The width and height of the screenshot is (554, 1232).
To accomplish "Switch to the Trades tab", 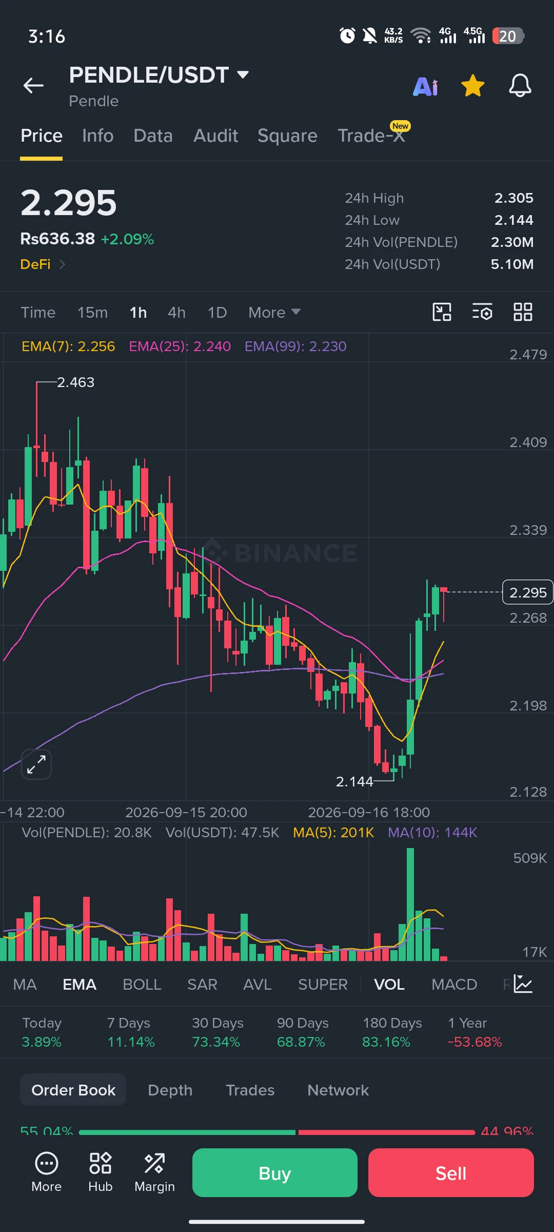I will pyautogui.click(x=250, y=1090).
